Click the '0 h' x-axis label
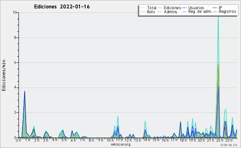The height and width of the screenshot is (148, 241). (x=18, y=140)
